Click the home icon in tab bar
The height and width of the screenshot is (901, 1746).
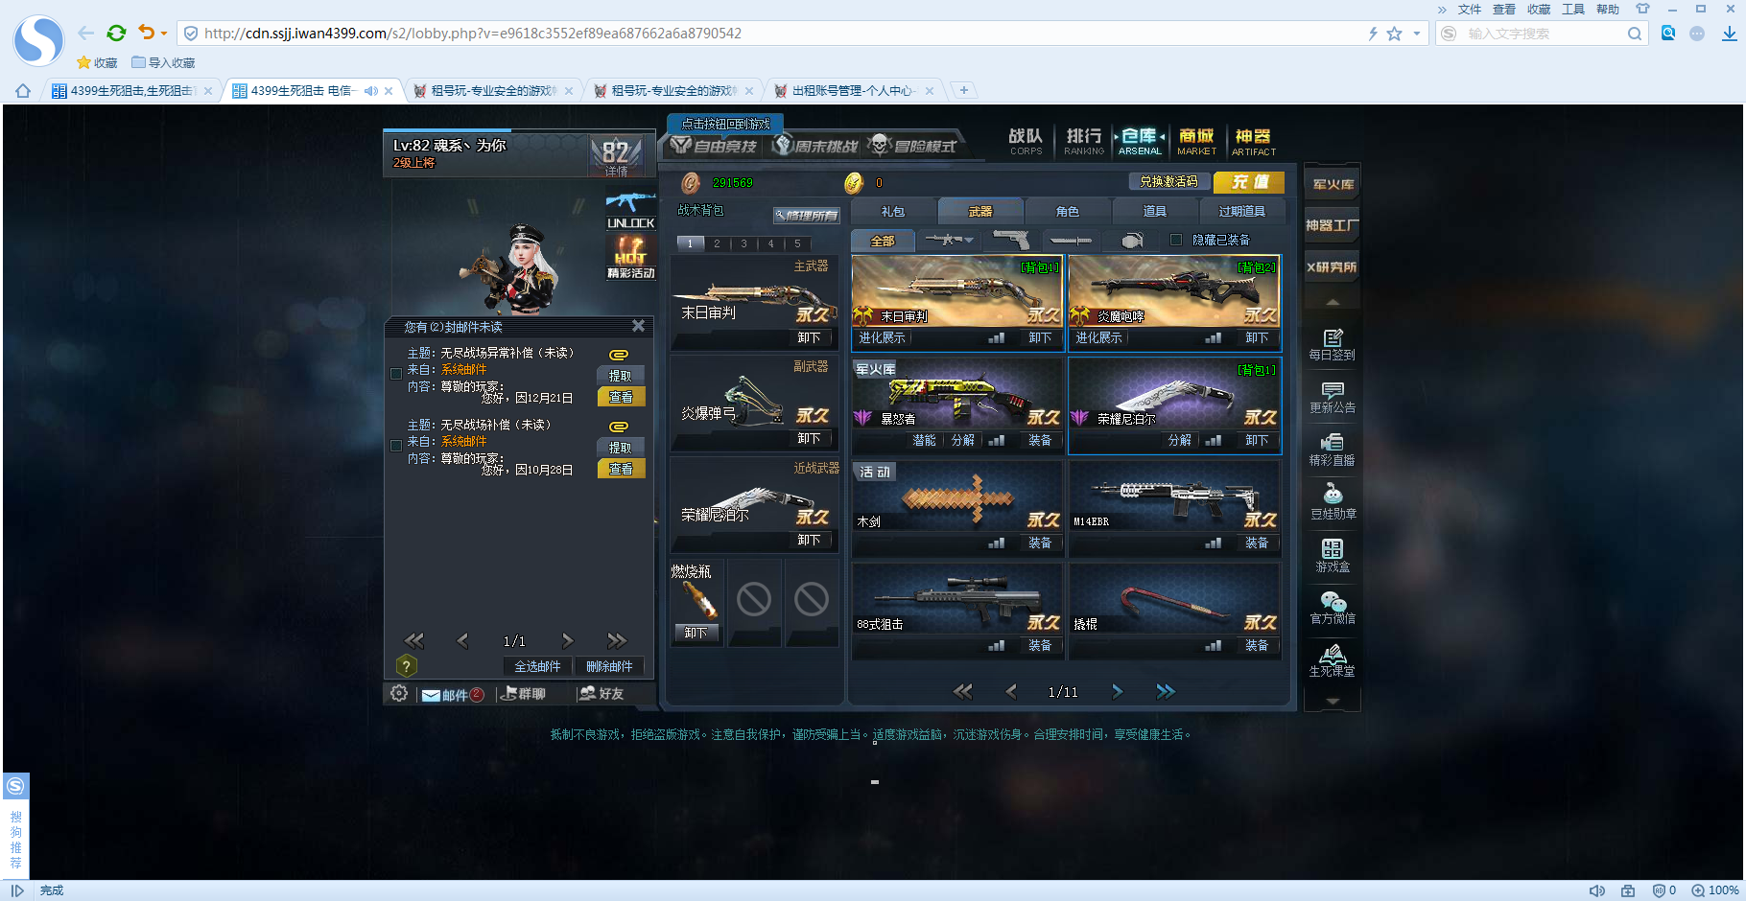[x=23, y=91]
